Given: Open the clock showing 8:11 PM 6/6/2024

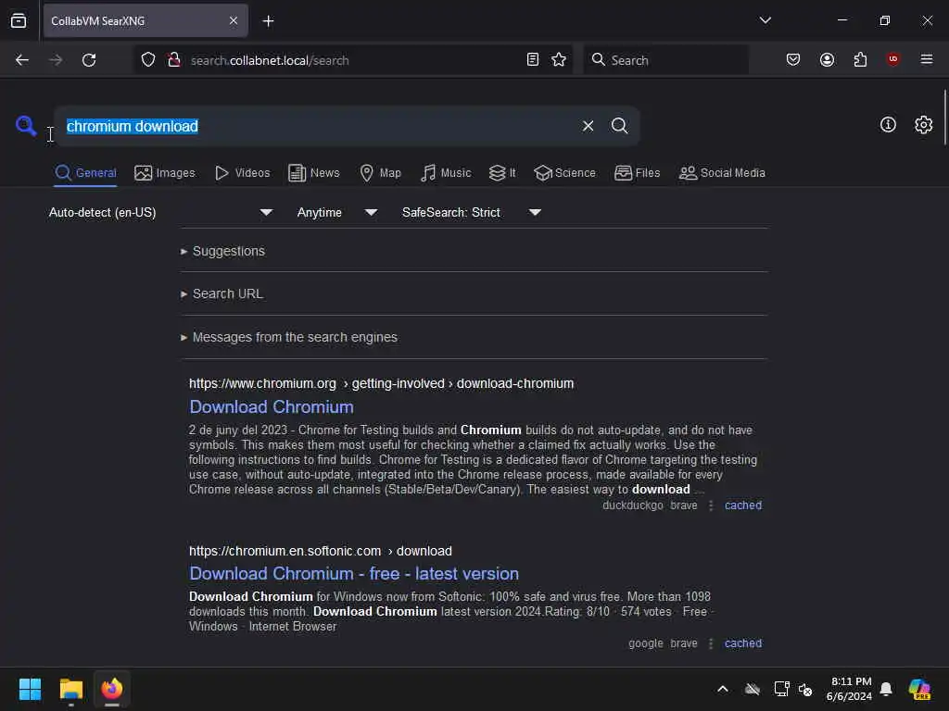Looking at the screenshot, I should pyautogui.click(x=849, y=689).
